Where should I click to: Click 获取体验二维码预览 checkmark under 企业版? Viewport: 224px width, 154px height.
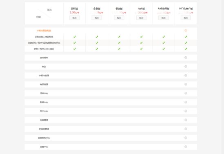[x=97, y=37]
